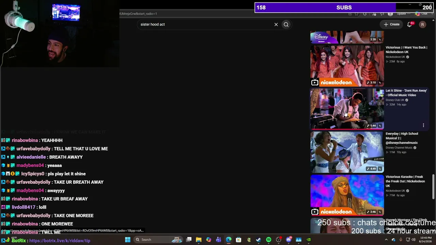Show hidden system tray icons

tap(386, 240)
